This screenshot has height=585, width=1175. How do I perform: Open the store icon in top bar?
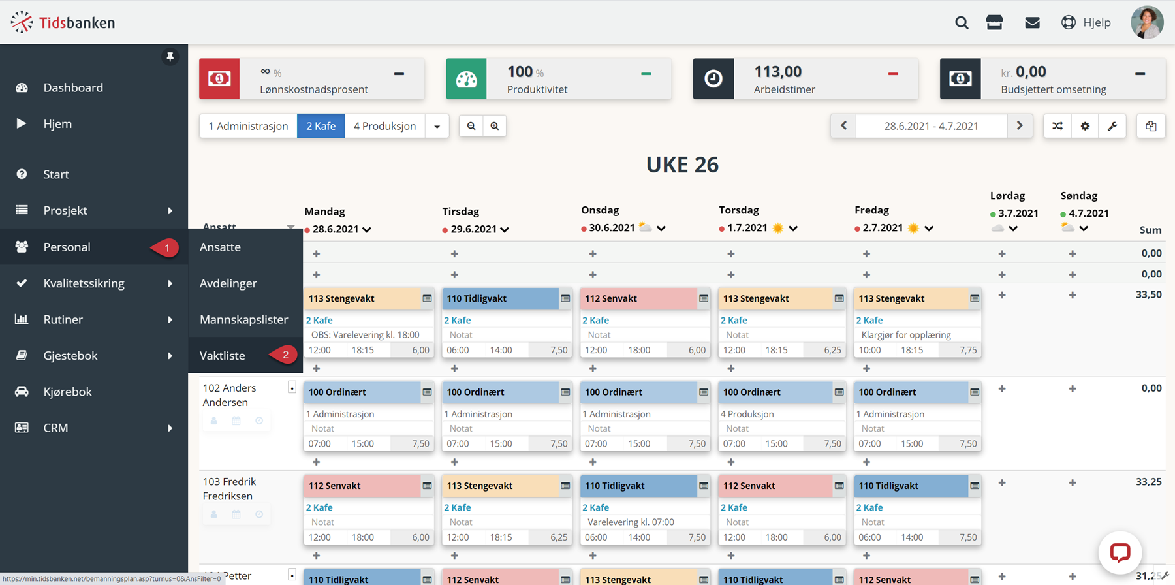pyautogui.click(x=995, y=23)
